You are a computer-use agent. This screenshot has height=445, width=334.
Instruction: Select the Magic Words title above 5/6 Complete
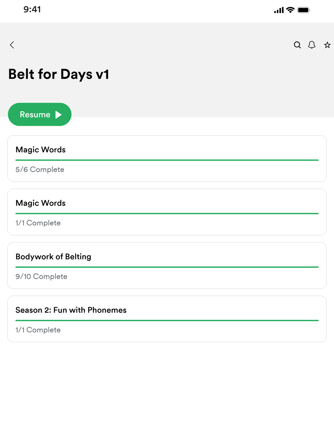[40, 150]
